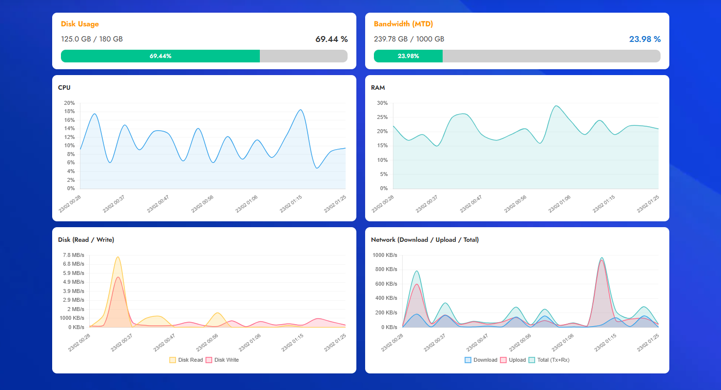This screenshot has width=721, height=390.
Task: Click the orange Disk Usage heading
Action: [80, 24]
